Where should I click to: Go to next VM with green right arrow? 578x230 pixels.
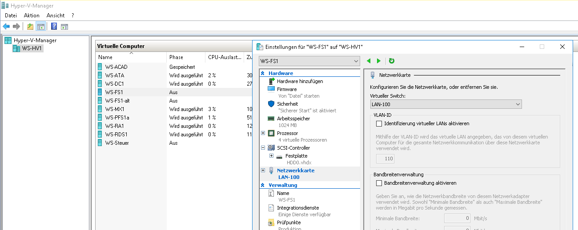379,61
